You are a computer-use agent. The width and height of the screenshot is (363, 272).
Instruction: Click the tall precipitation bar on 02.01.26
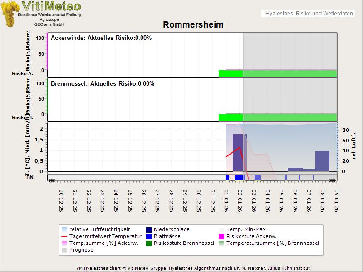(x=239, y=152)
